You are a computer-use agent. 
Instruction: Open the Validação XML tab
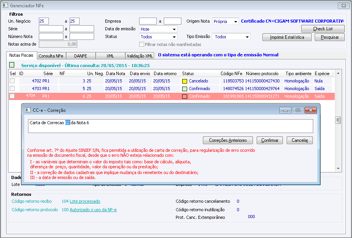(139, 56)
